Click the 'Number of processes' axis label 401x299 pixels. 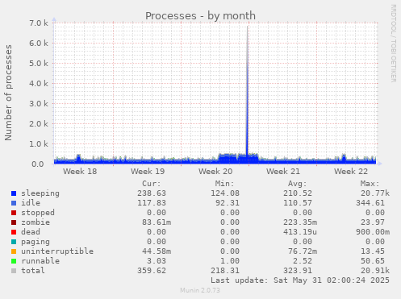pos(8,93)
